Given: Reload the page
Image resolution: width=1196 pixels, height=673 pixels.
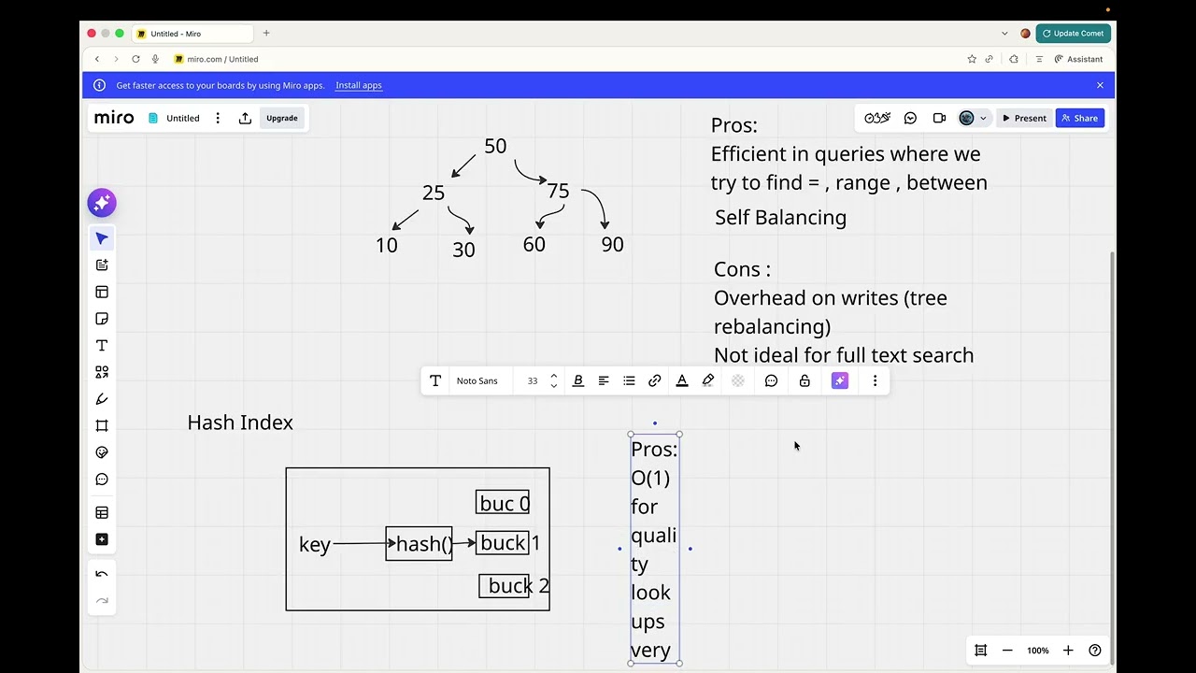Looking at the screenshot, I should click(x=135, y=59).
